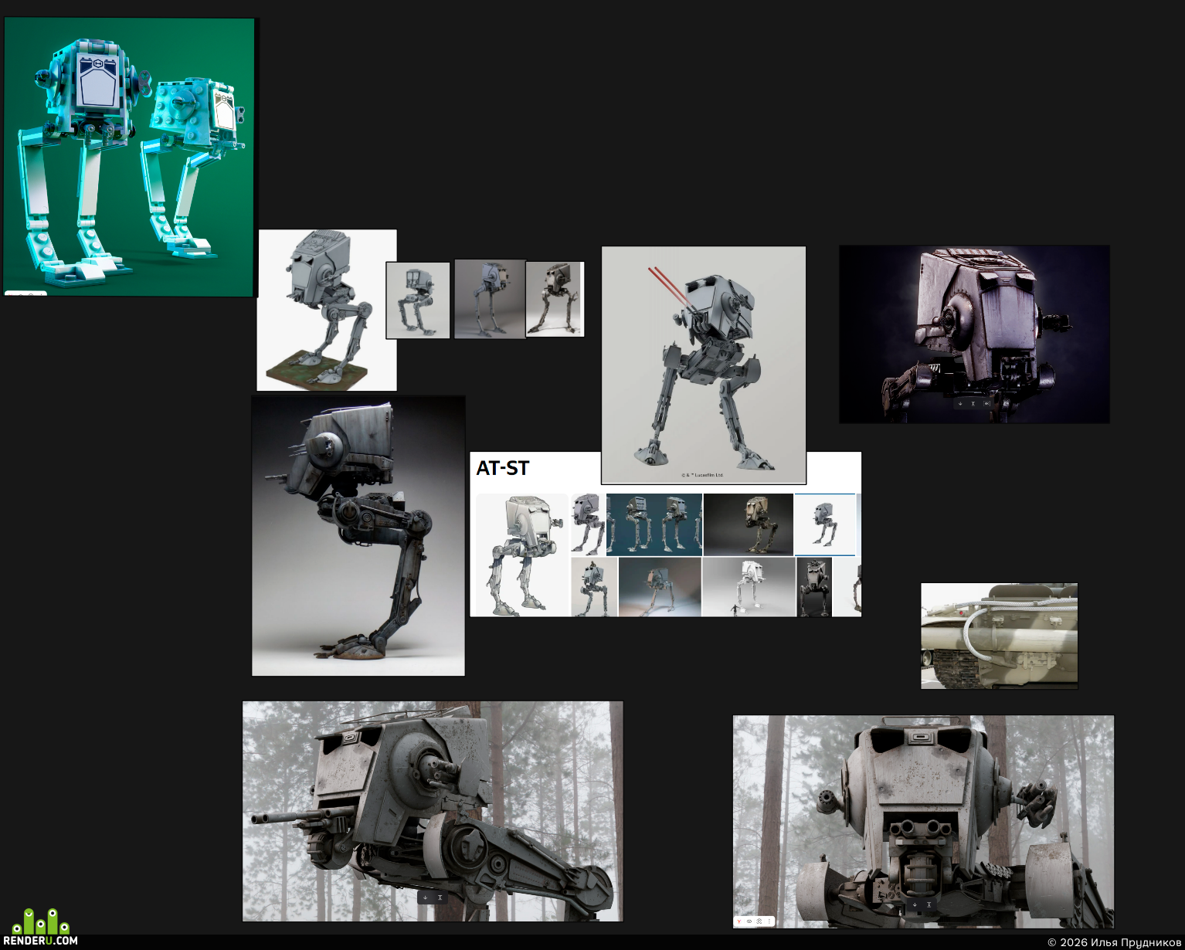
Task: Click the download arrow on the dark purple AT-ST image
Action: [960, 404]
